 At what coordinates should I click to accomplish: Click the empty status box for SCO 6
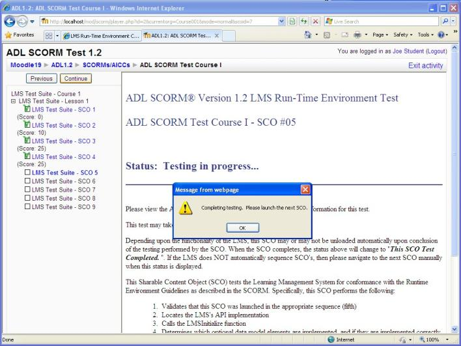[27, 181]
